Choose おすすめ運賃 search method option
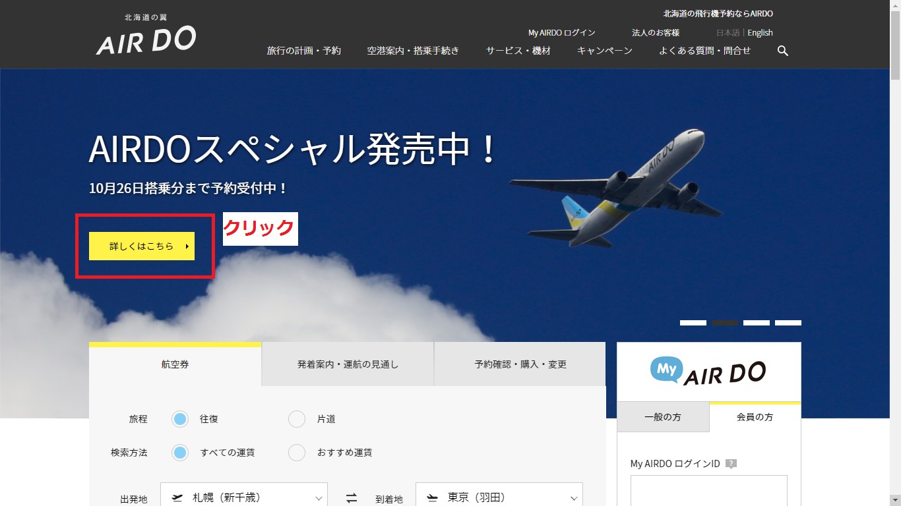901x506 pixels. tap(297, 453)
